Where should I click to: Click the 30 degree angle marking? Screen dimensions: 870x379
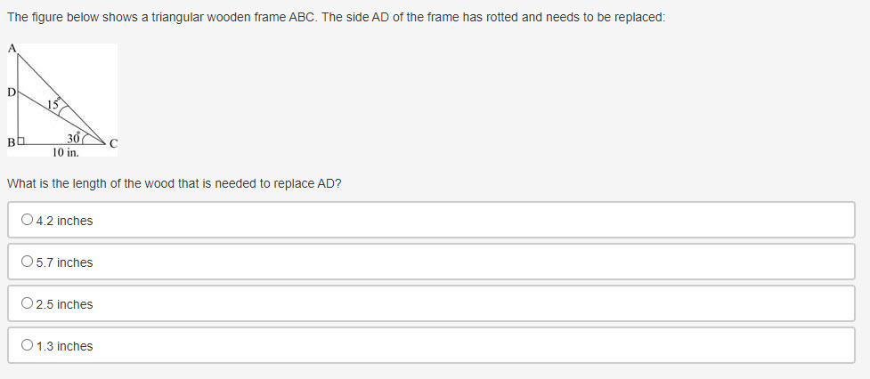pos(72,137)
